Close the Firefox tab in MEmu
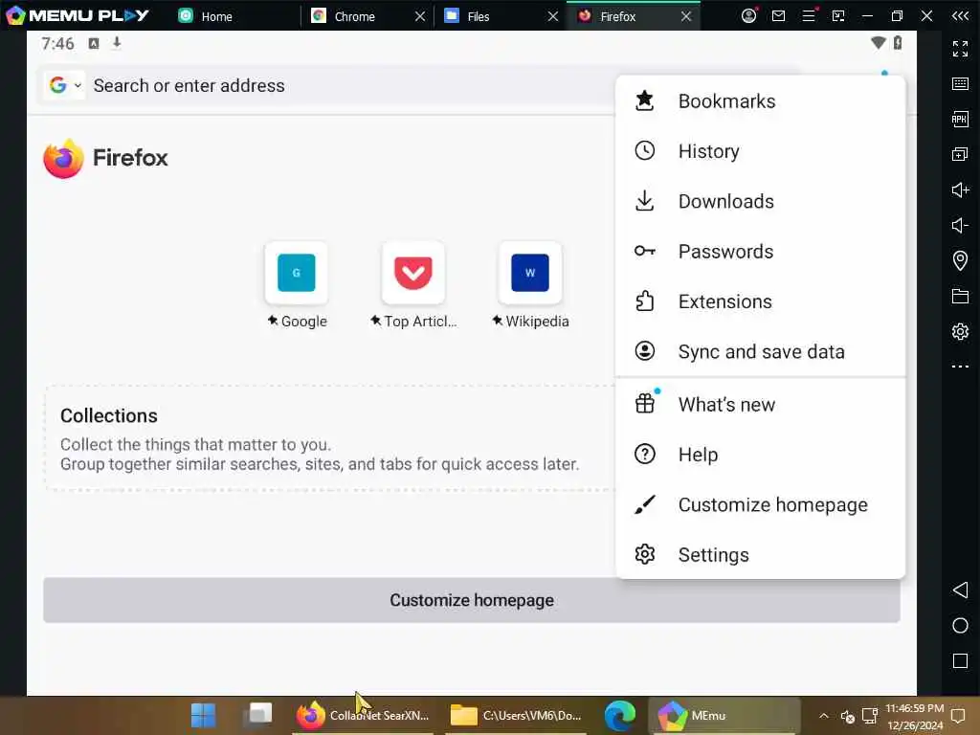The height and width of the screenshot is (735, 980). click(686, 16)
